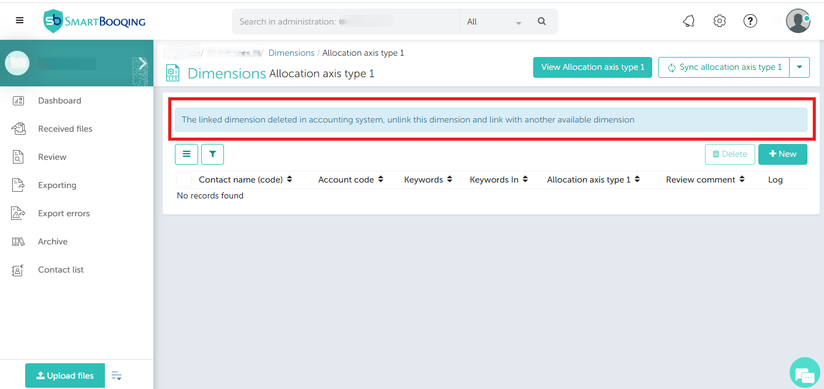The width and height of the screenshot is (824, 389).
Task: Click the filter funnel icon button
Action: [212, 154]
